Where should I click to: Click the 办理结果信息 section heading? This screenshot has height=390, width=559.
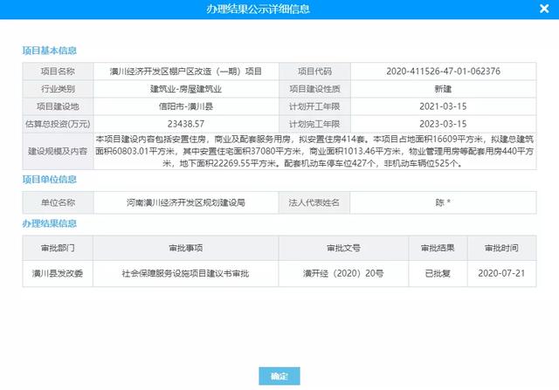pos(50,223)
